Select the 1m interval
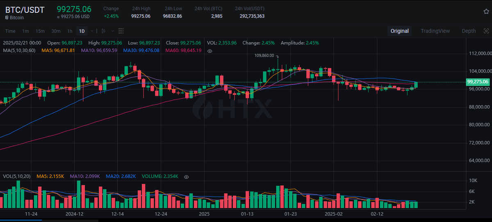 point(25,31)
